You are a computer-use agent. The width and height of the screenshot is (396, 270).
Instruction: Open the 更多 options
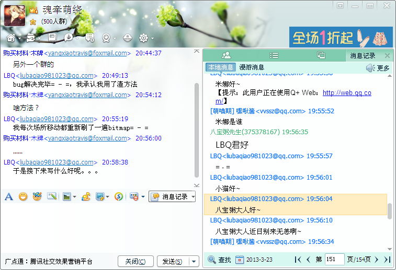point(383,68)
